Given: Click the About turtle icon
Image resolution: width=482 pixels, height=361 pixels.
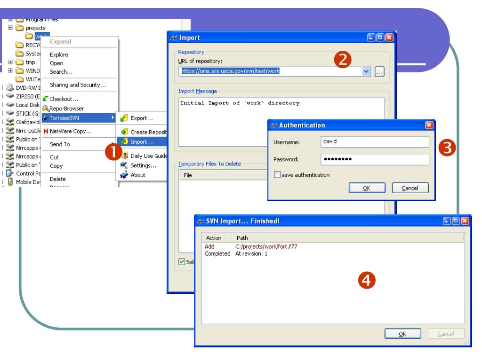Looking at the screenshot, I should (x=124, y=175).
